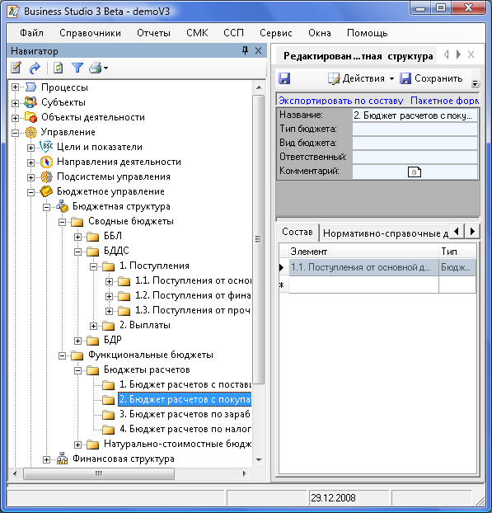The width and height of the screenshot is (492, 513).
Task: Click the Navigator vertical scrollbar thumb
Action: pyautogui.click(x=258, y=239)
